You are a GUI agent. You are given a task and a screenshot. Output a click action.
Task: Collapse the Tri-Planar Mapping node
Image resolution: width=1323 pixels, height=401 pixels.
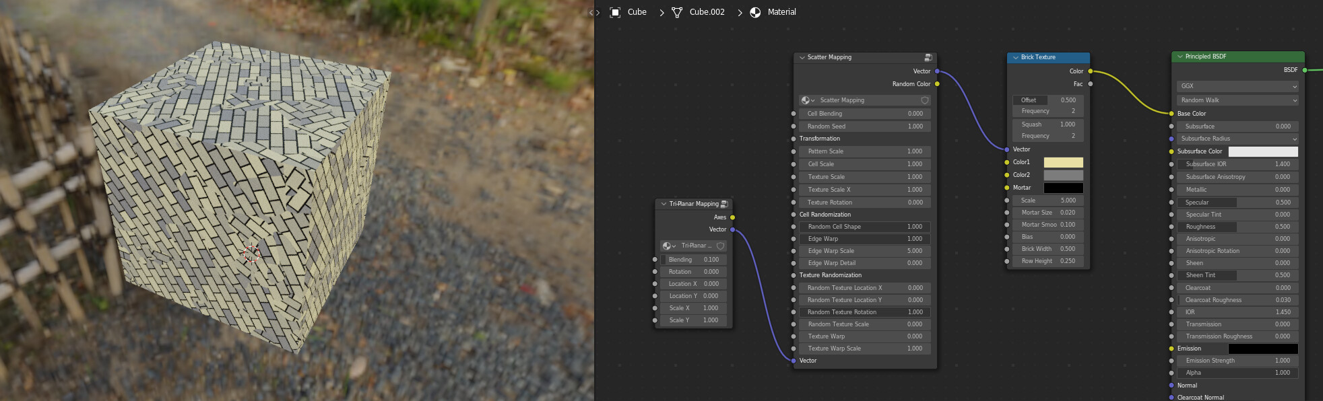[664, 204]
